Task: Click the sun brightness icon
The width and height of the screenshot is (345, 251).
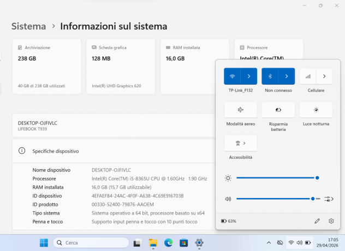Action: [x=228, y=178]
